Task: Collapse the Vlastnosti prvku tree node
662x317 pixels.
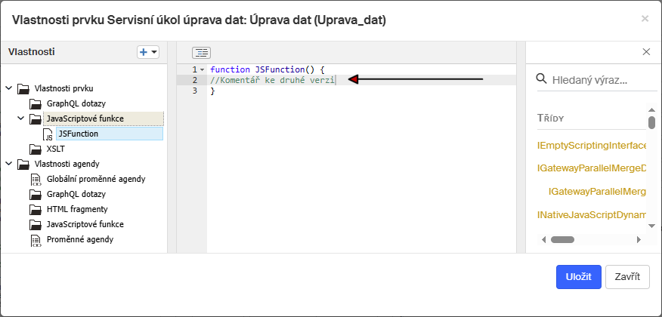Action: tap(9, 88)
